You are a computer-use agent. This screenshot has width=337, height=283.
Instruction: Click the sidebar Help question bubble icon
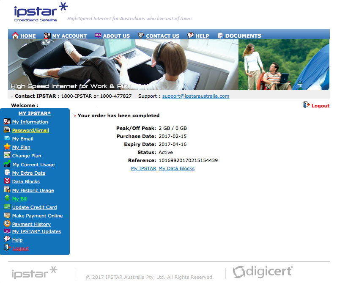pyautogui.click(x=7, y=239)
